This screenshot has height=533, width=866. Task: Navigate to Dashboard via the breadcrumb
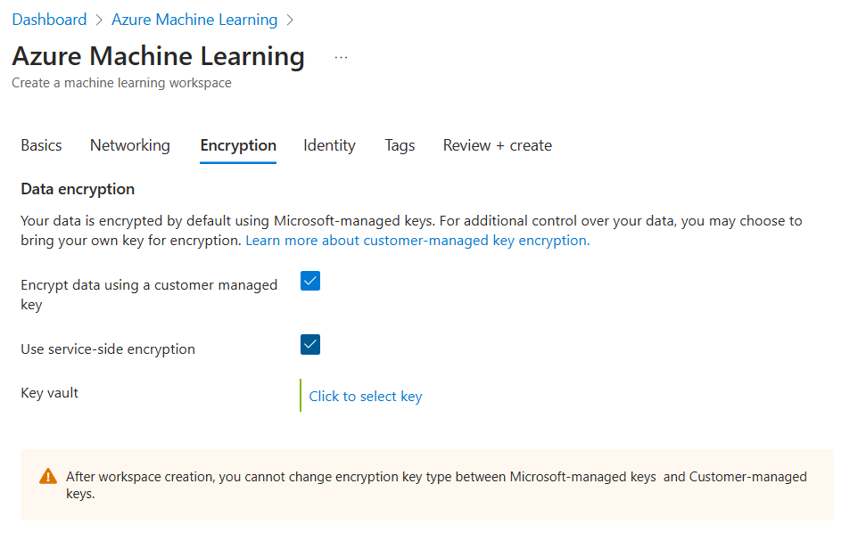[x=49, y=20]
